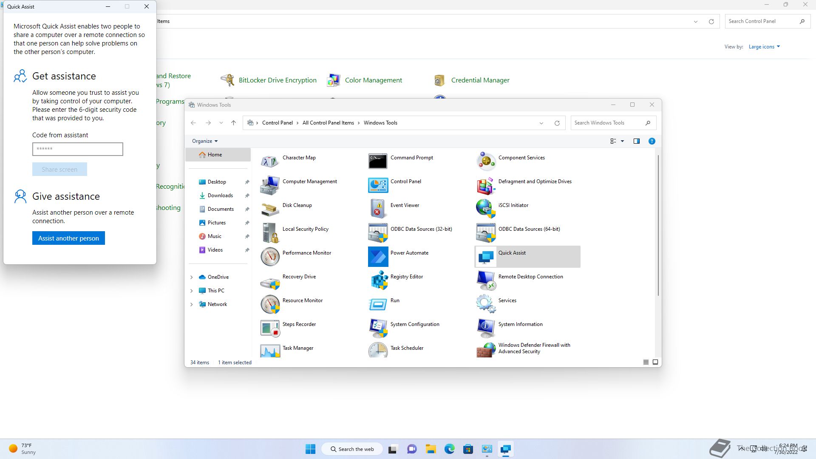Expand This PC tree node
Viewport: 816px width, 459px height.
[x=191, y=291]
